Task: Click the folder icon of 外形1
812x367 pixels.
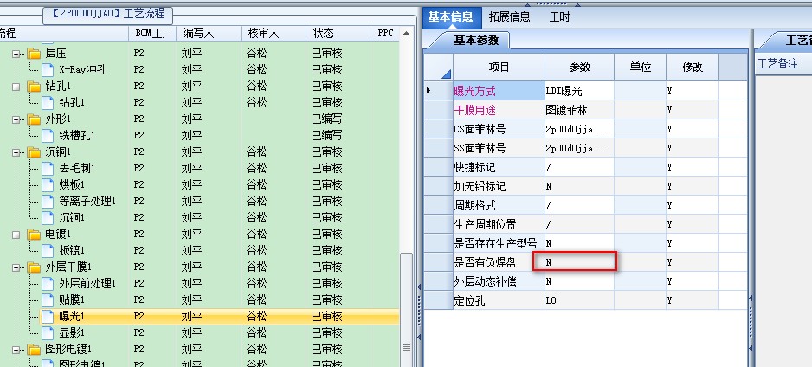Action: pos(34,119)
